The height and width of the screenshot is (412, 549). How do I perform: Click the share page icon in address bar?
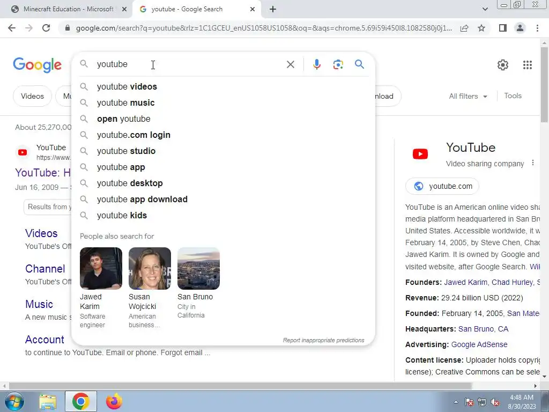point(464,28)
